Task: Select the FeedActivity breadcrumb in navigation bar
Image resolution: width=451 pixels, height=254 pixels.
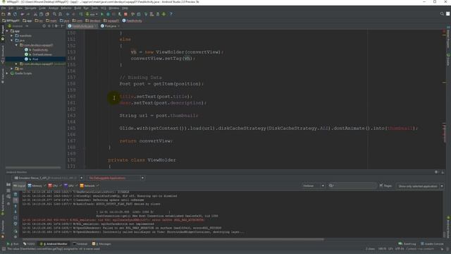Action: tap(132, 20)
